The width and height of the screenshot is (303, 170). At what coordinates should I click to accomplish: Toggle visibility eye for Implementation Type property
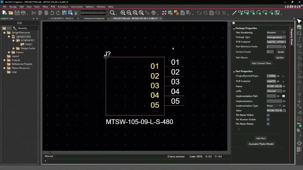(284, 106)
